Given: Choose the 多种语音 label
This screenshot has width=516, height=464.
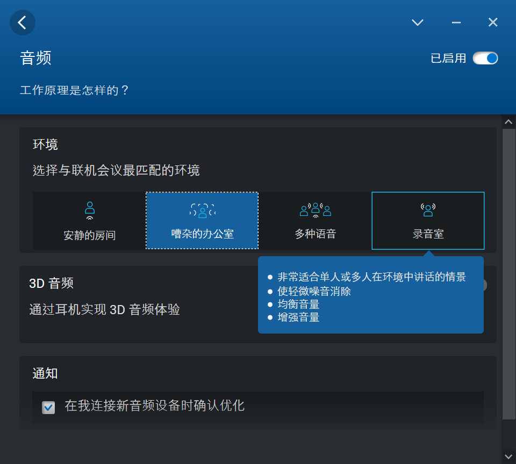Looking at the screenshot, I should (x=315, y=234).
